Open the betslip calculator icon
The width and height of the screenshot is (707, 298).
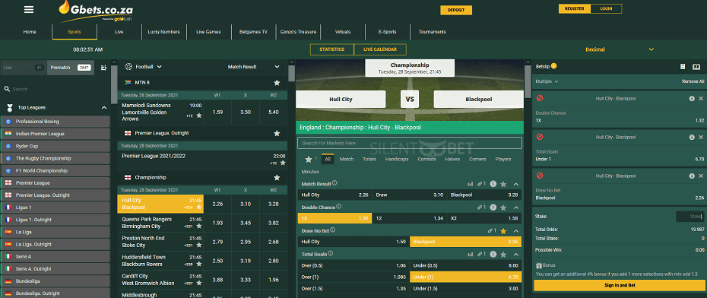(x=683, y=67)
